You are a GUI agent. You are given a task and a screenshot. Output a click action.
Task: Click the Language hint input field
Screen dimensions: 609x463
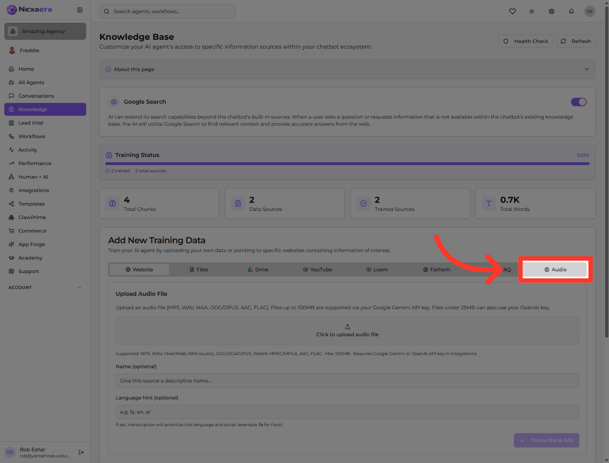(347, 412)
